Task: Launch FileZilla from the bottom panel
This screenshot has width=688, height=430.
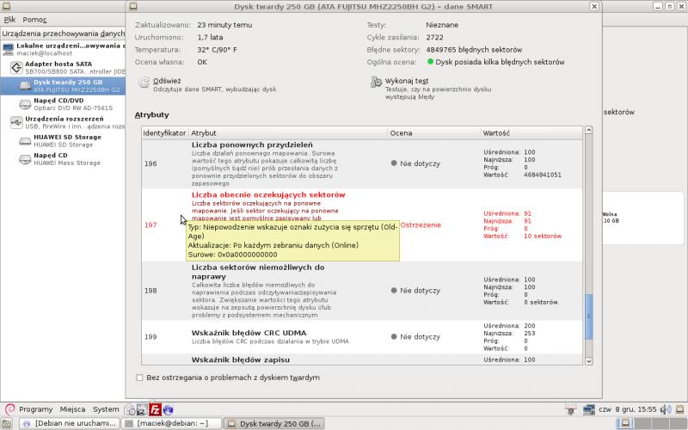Action: [x=156, y=409]
